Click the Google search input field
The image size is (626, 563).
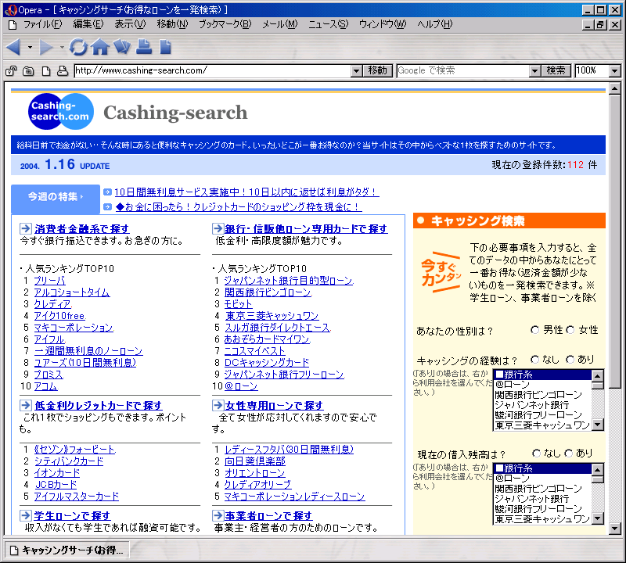(x=463, y=71)
